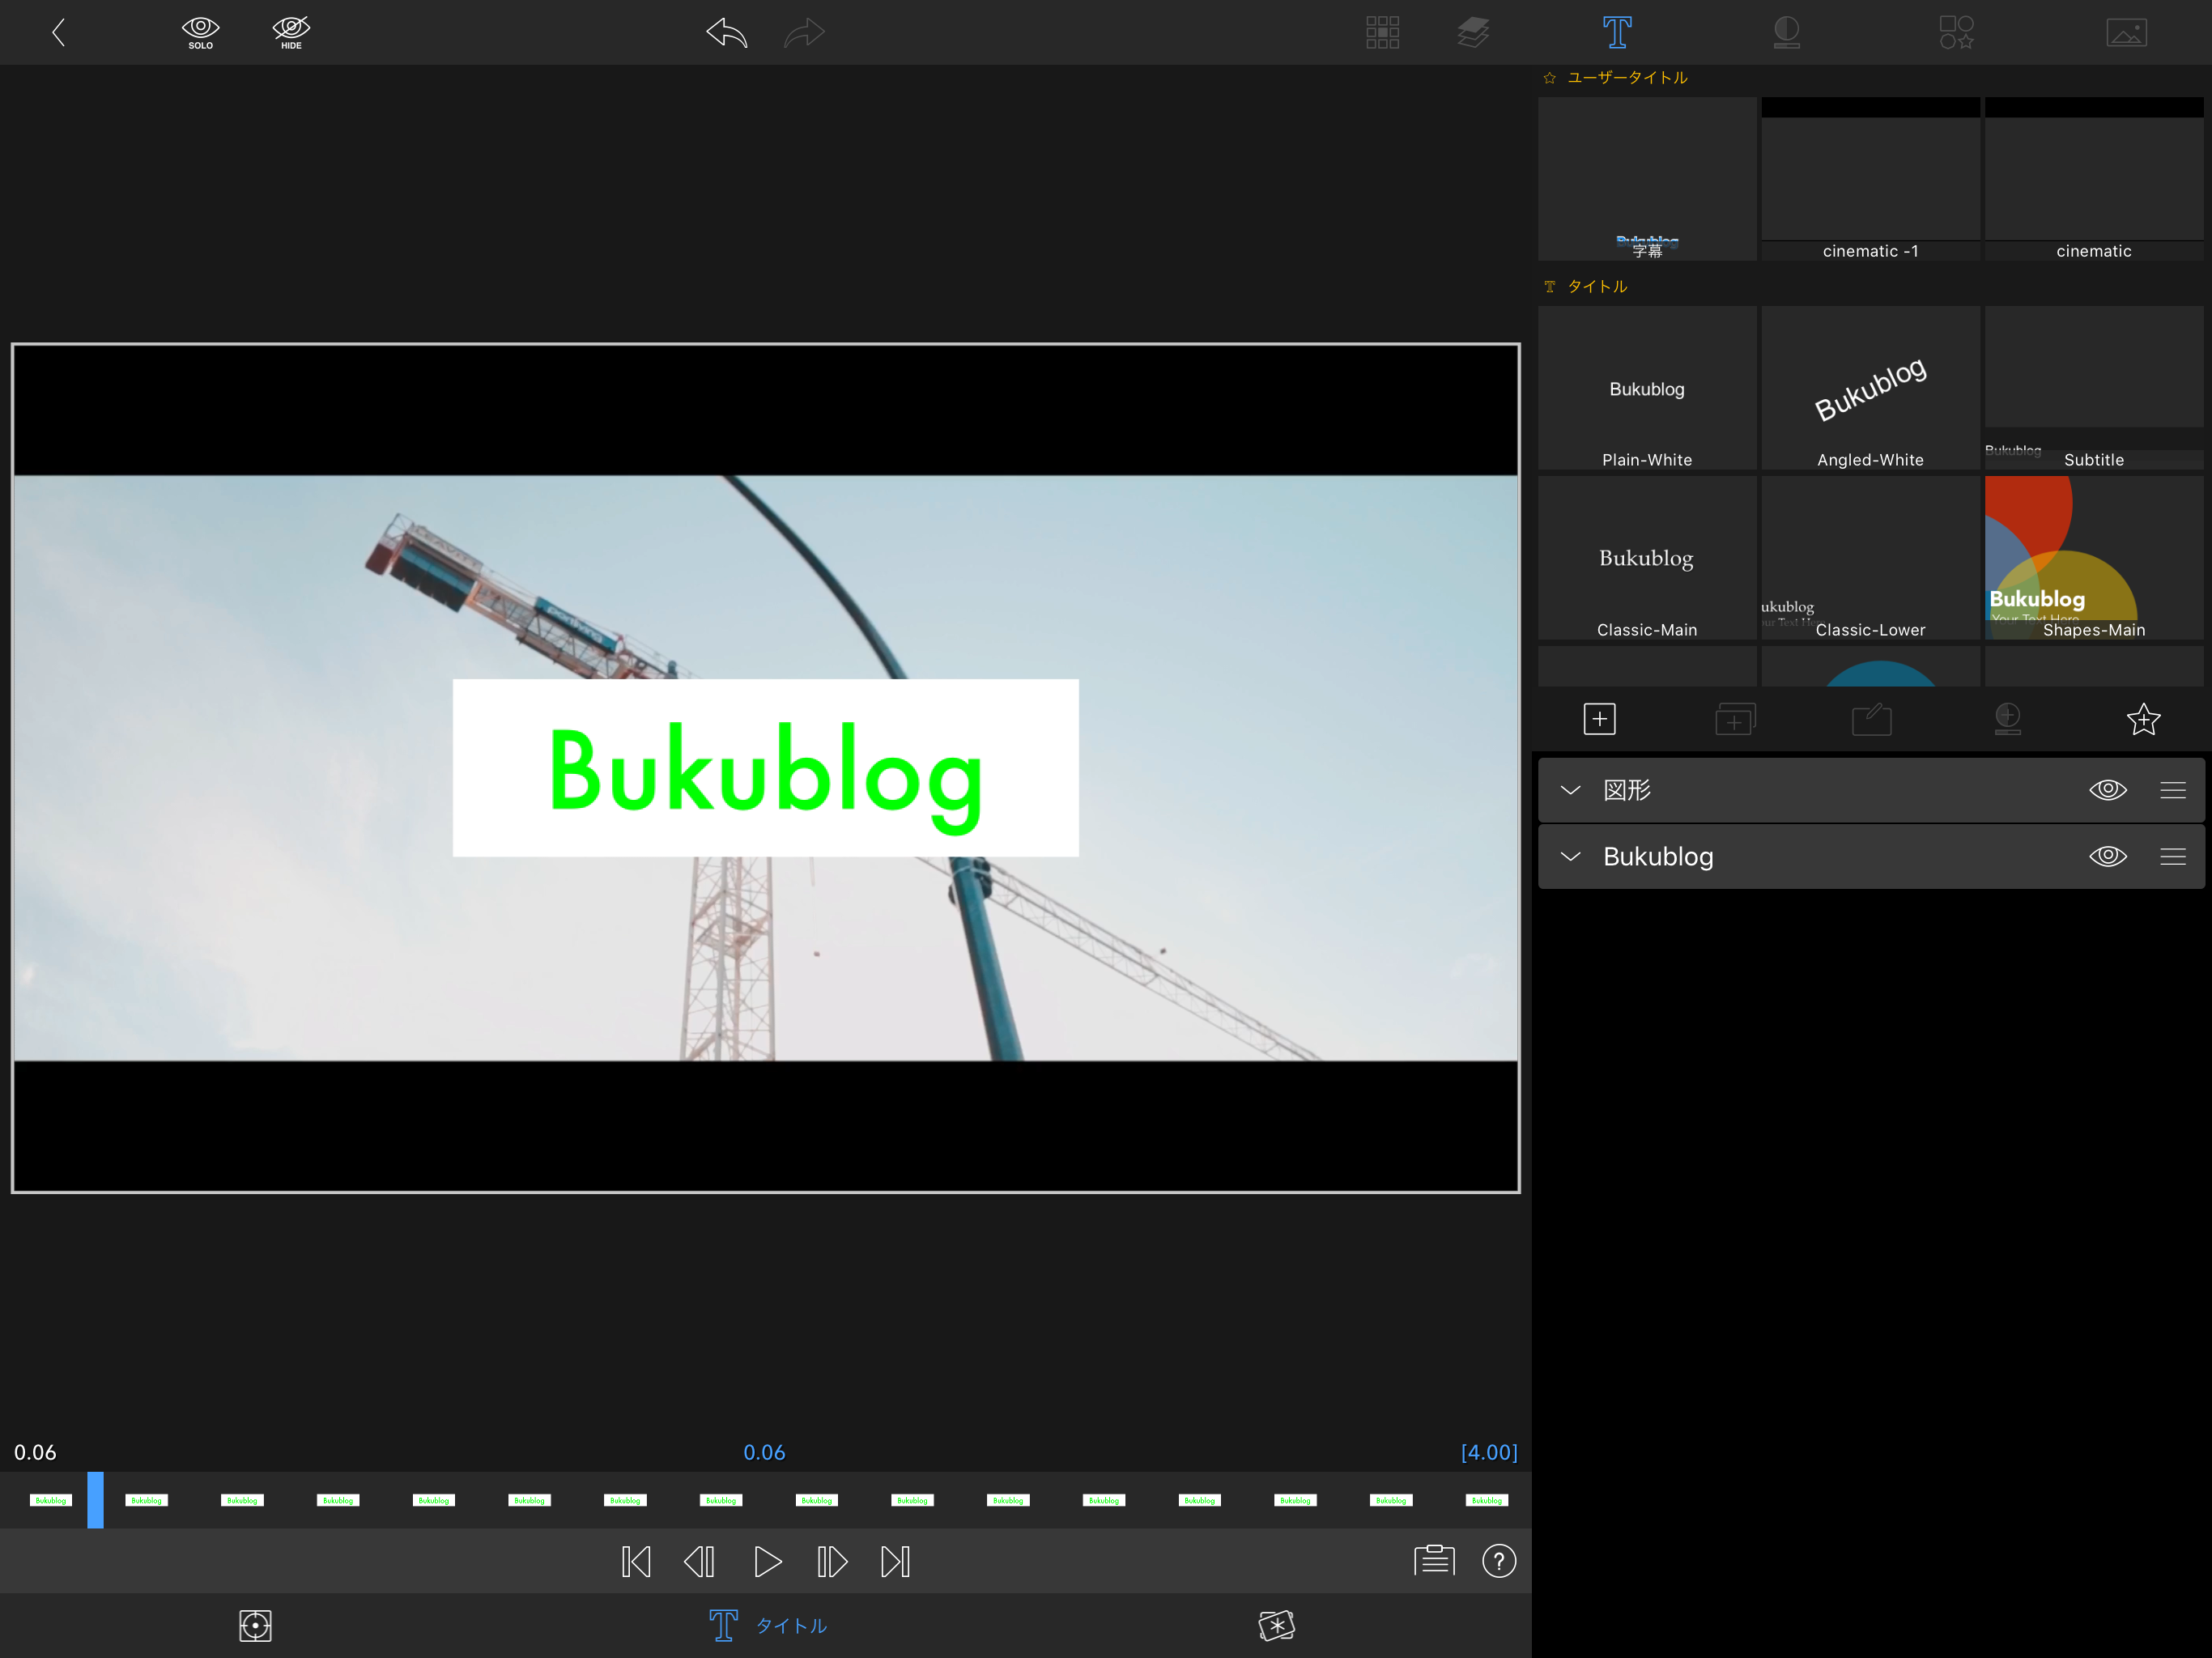Viewport: 2212px width, 1658px height.
Task: Open the position target tool
Action: pyautogui.click(x=255, y=1625)
